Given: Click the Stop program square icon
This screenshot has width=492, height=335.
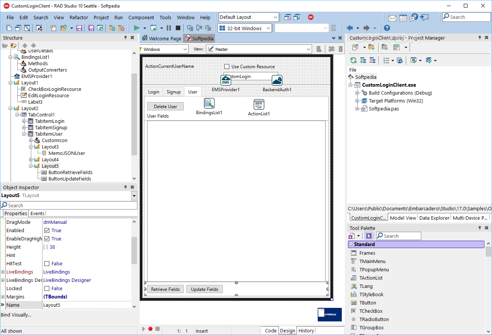Looking at the screenshot, I should point(178,28).
